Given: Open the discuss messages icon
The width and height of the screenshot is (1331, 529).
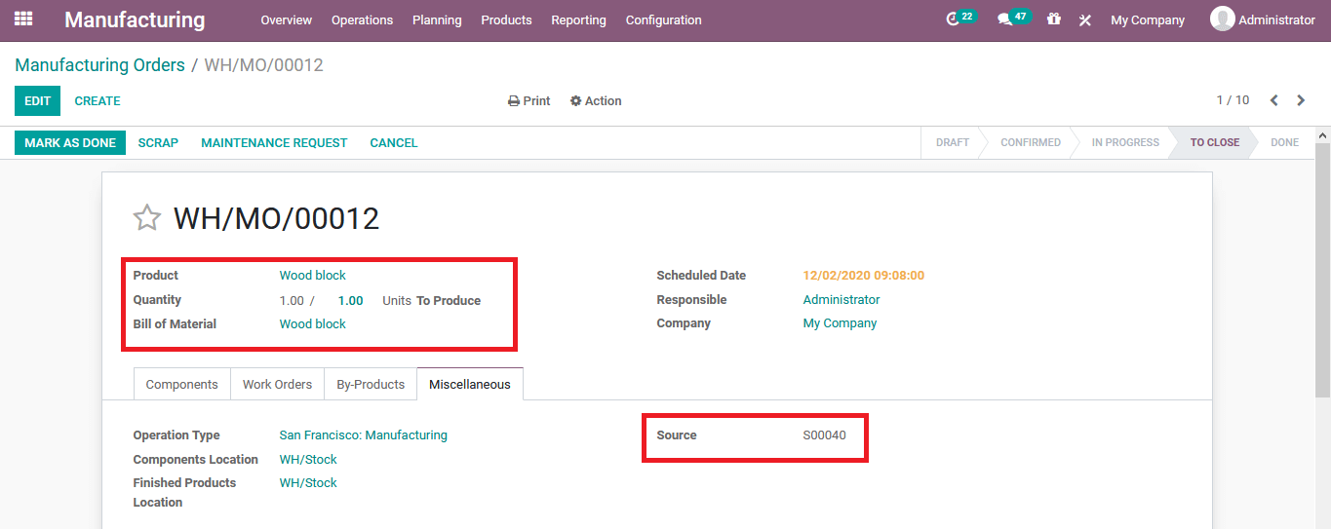Looking at the screenshot, I should click(x=1005, y=19).
